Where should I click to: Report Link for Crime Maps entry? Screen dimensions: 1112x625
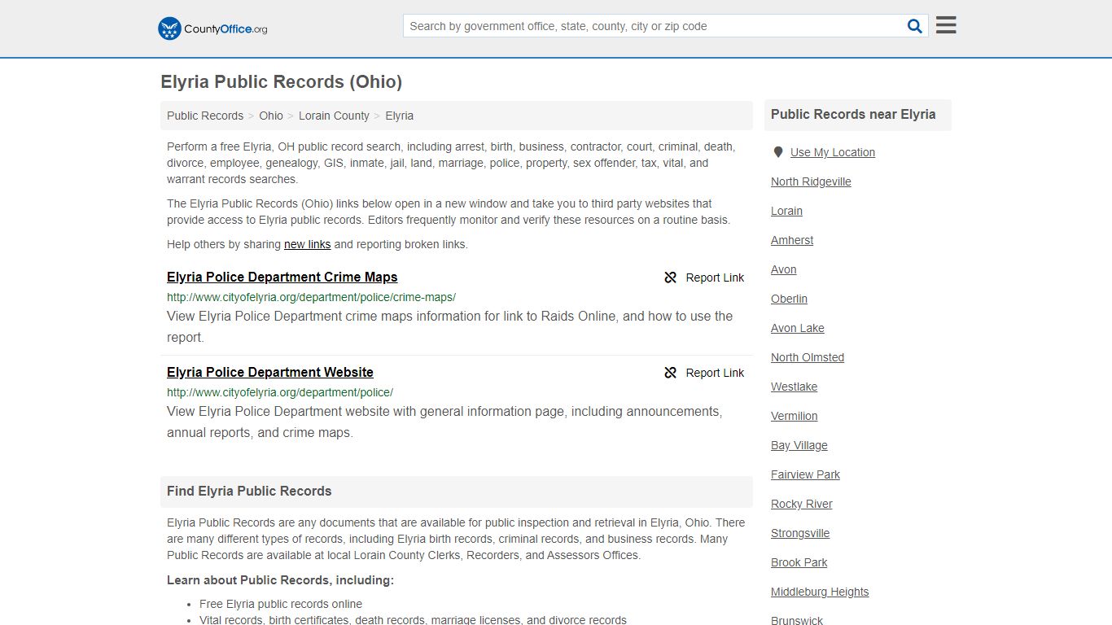click(715, 278)
